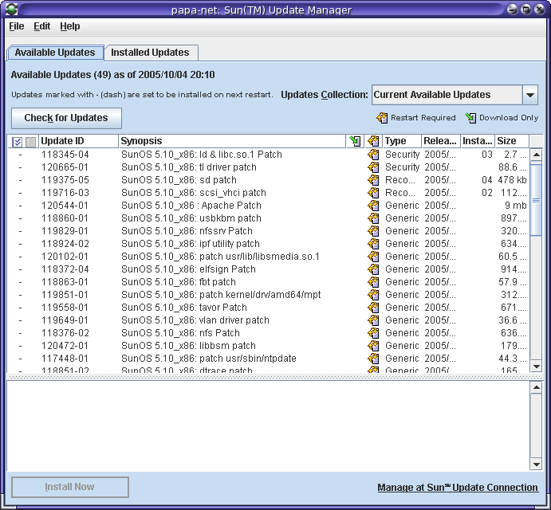Click the window menu icon in title bar
Screen dimensions: 551x510
click(x=11, y=9)
